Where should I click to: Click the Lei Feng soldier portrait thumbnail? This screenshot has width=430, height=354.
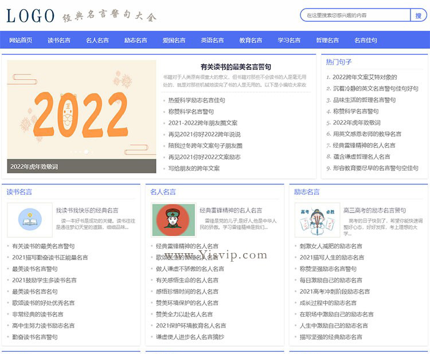click(x=173, y=220)
